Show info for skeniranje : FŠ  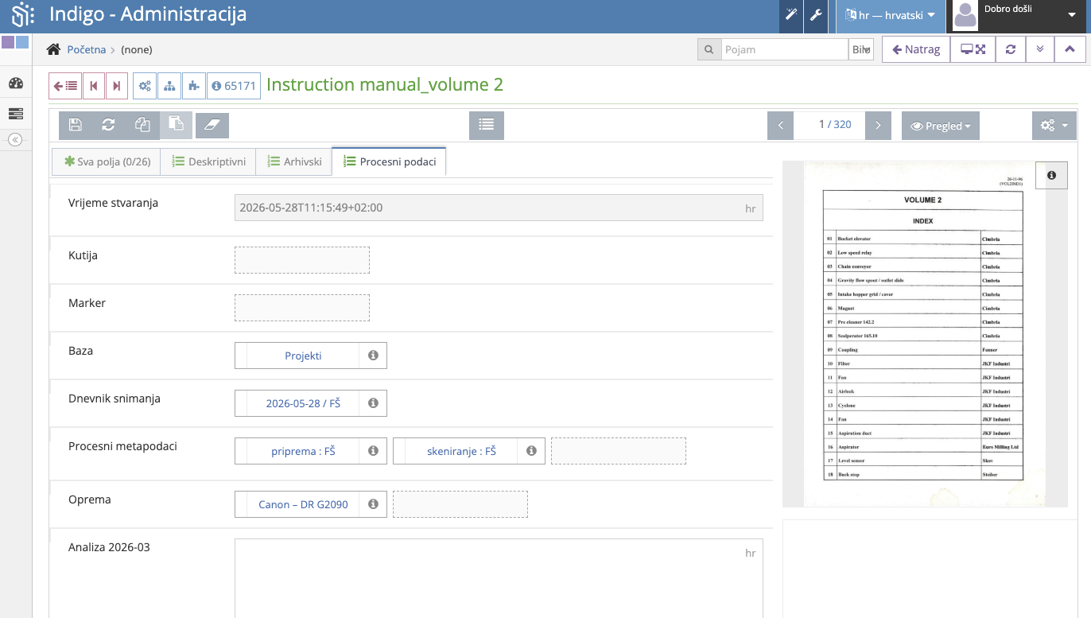tap(531, 451)
